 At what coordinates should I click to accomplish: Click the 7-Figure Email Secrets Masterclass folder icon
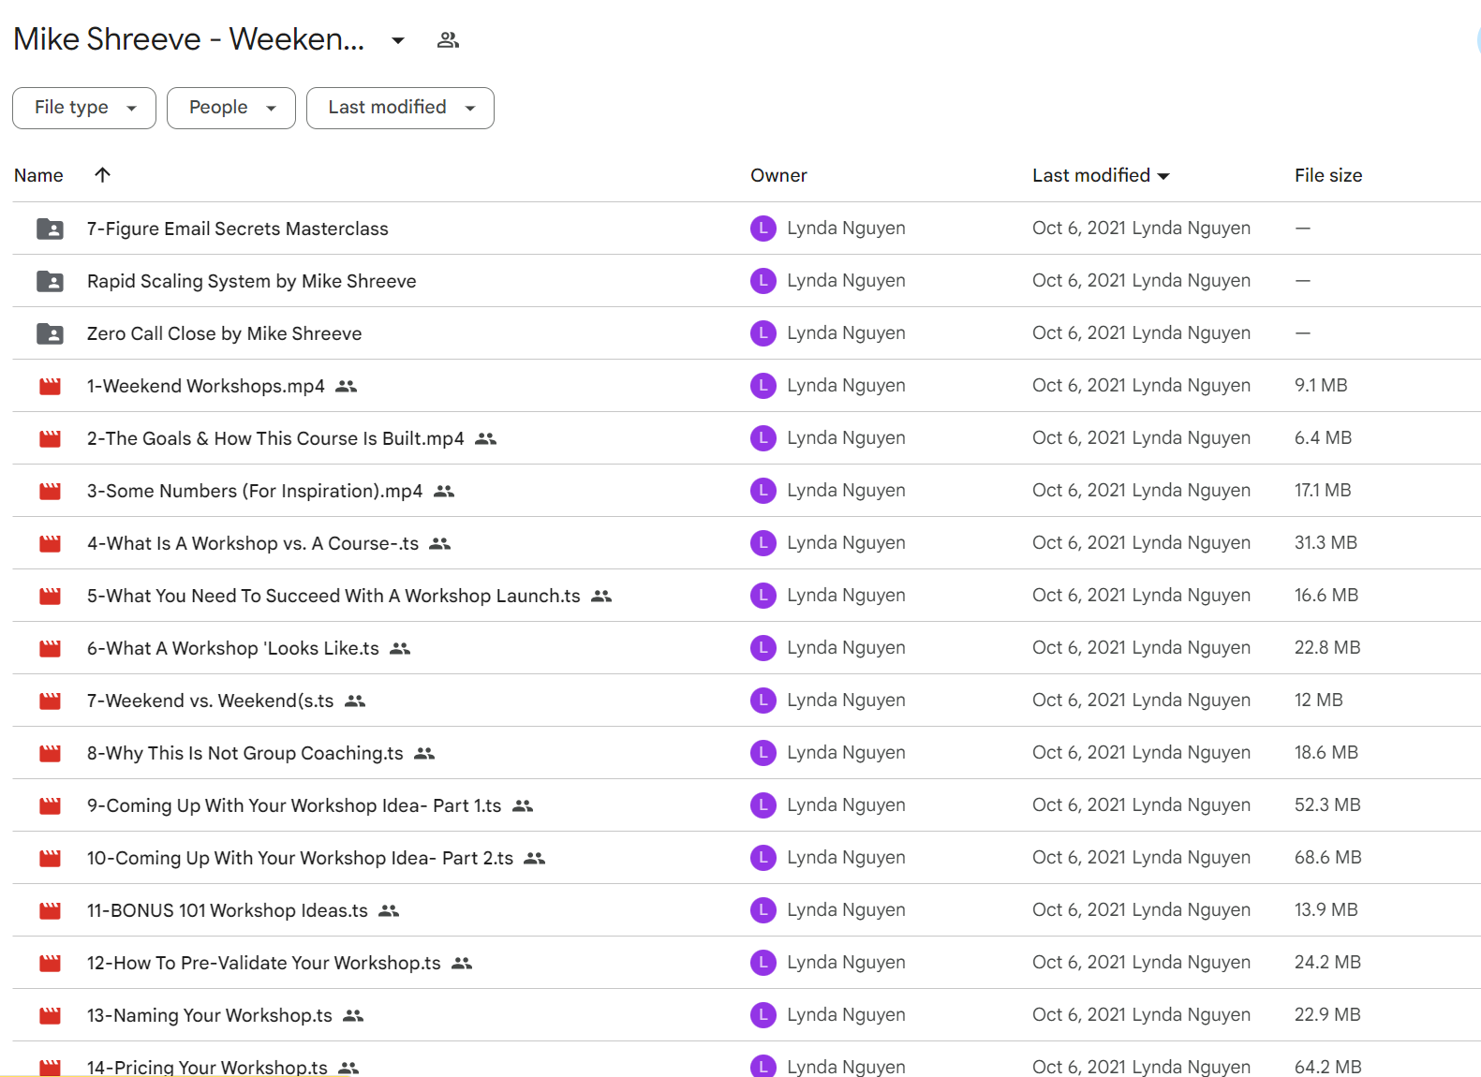click(50, 229)
